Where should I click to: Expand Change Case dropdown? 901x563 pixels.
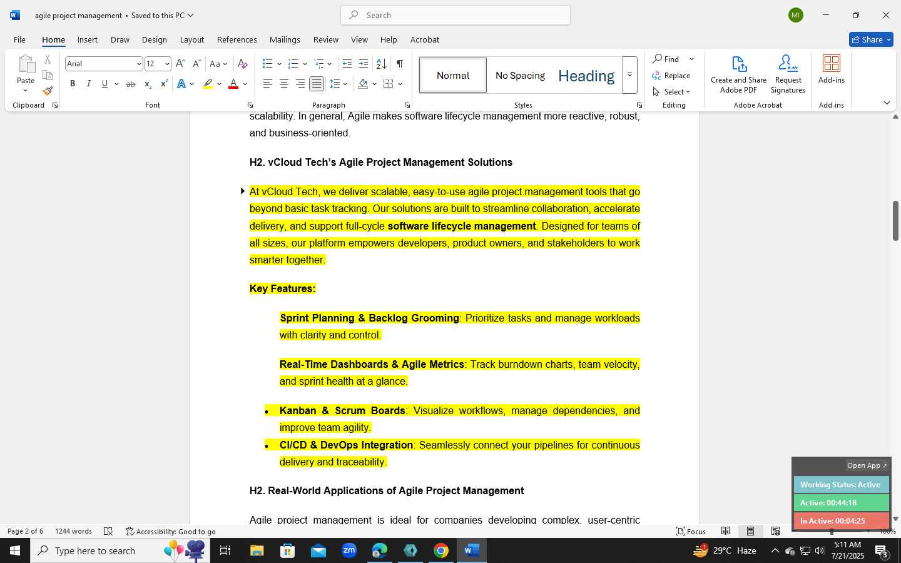click(x=225, y=64)
